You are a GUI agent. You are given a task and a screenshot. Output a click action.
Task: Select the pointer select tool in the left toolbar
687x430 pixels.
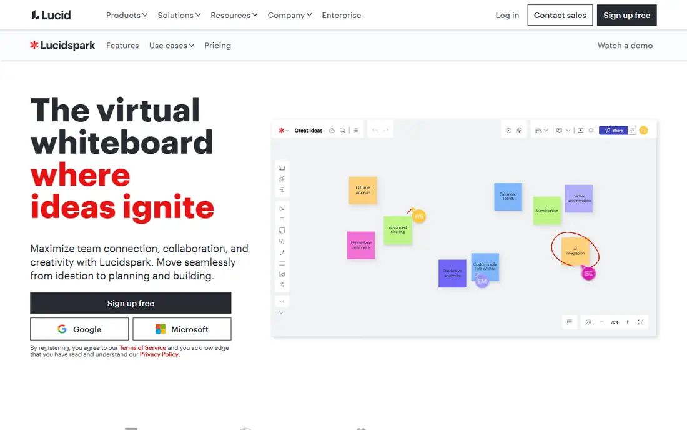click(282, 209)
